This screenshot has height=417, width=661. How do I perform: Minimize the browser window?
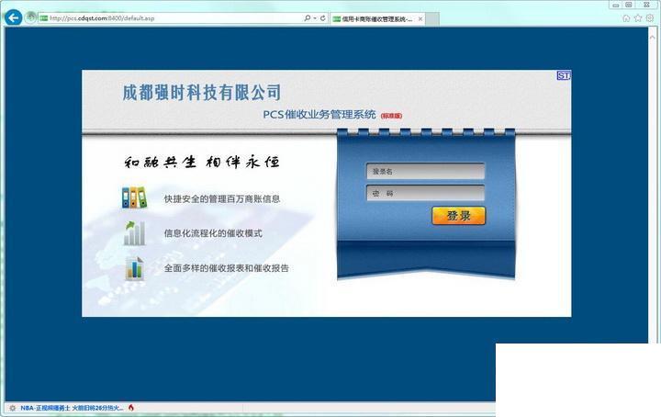pos(616,5)
